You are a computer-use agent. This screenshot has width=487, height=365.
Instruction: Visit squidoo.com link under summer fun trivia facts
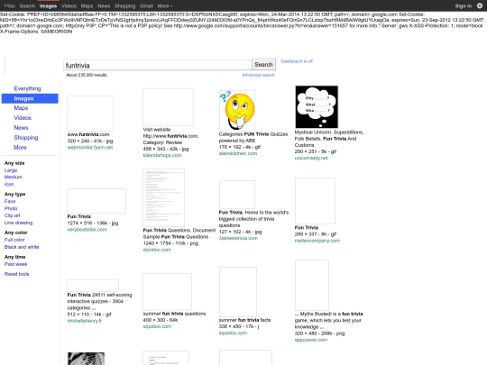[x=233, y=333]
